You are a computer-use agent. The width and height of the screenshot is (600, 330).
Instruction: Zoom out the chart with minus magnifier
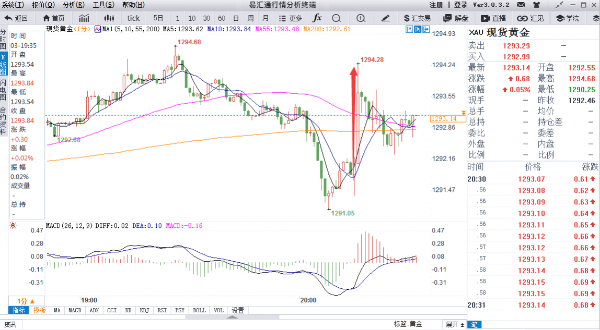[x=336, y=18]
